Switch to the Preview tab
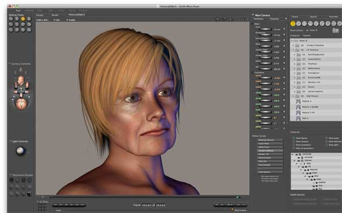Screen dimensions: 342x213 pyautogui.click(x=40, y=15)
